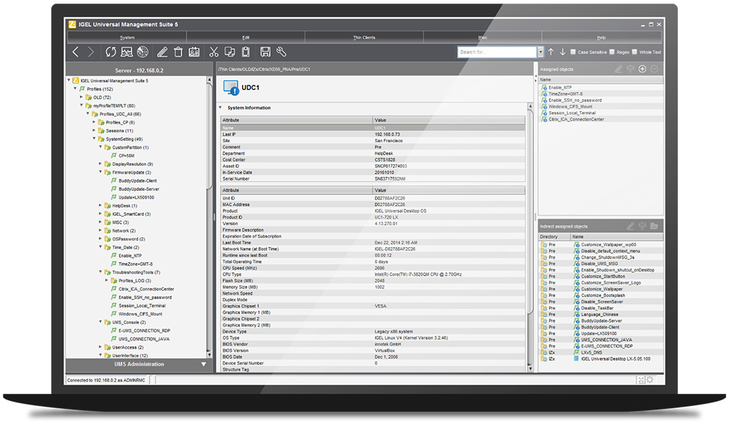Image resolution: width=729 pixels, height=433 pixels.
Task: Click the IGEL logo icon in title bar
Action: click(72, 24)
